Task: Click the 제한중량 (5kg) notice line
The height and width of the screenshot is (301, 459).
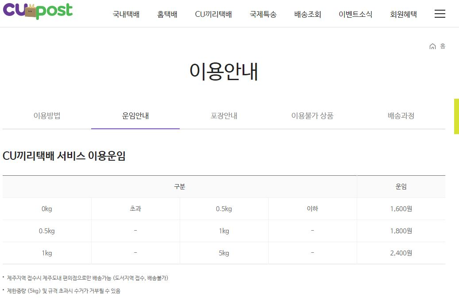Action: (64, 291)
